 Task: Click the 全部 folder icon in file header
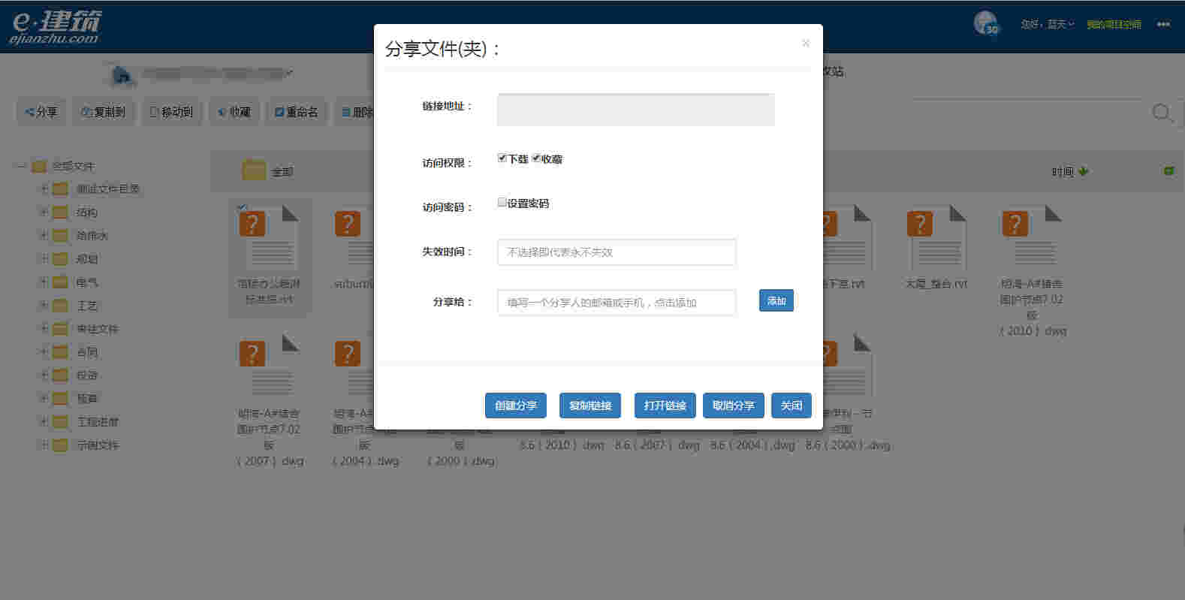coord(254,170)
